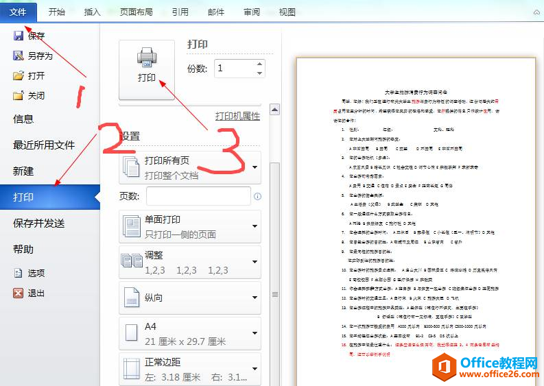
Task: Click the portrait orientation page icon
Action: (x=132, y=298)
